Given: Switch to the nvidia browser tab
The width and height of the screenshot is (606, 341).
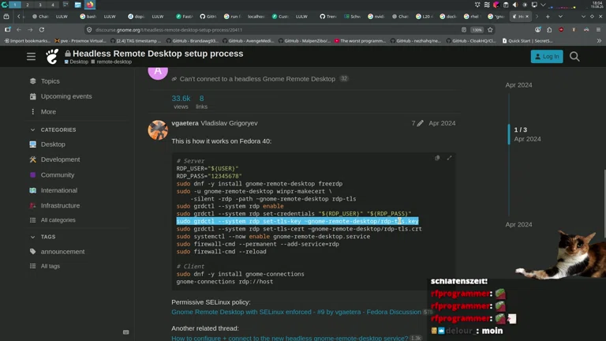Looking at the screenshot, I should tap(376, 17).
